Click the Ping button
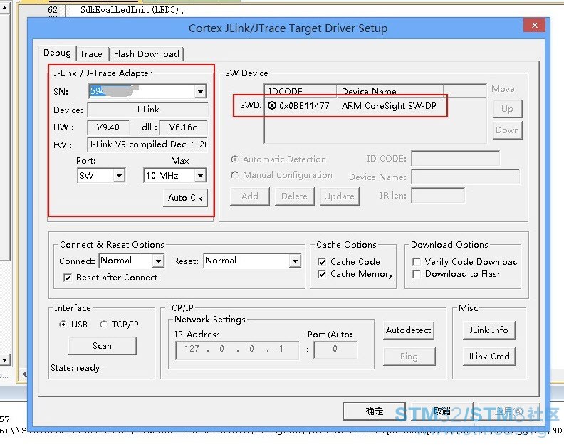Image resolution: width=564 pixels, height=447 pixels. [x=409, y=357]
